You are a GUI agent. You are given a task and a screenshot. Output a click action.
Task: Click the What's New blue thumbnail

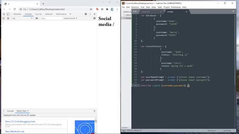[x=85, y=127]
